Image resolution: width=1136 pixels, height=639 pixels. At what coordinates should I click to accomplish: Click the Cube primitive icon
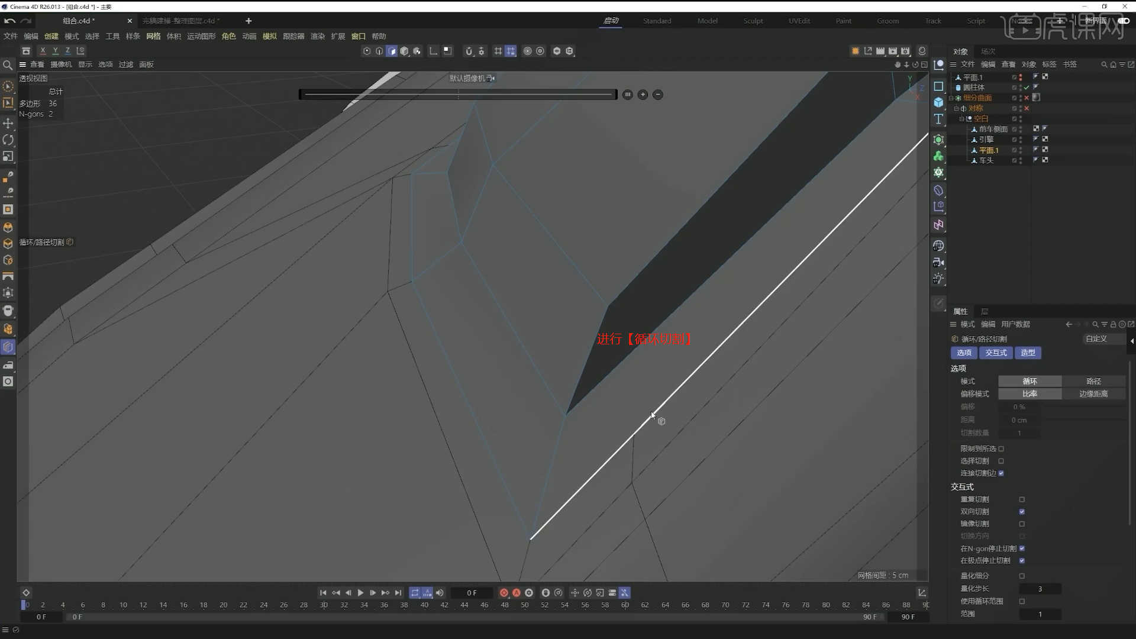point(938,102)
